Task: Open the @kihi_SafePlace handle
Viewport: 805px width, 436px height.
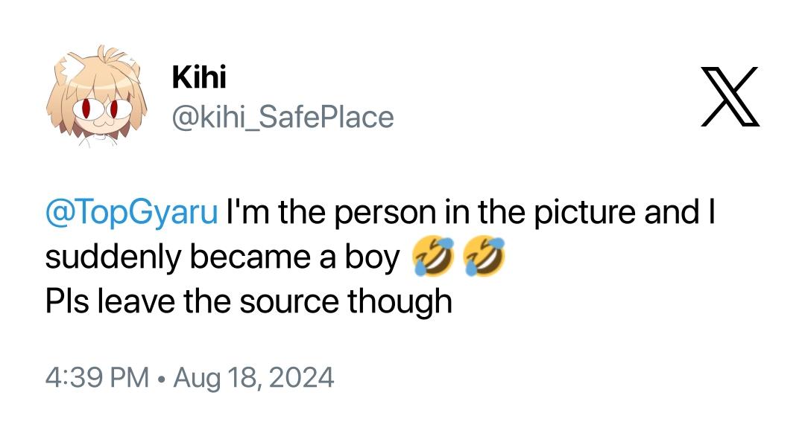Action: coord(283,118)
